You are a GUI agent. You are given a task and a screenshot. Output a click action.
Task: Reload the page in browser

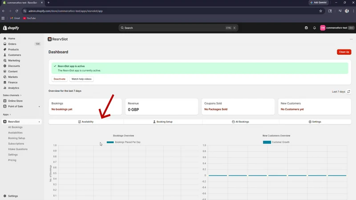click(17, 11)
